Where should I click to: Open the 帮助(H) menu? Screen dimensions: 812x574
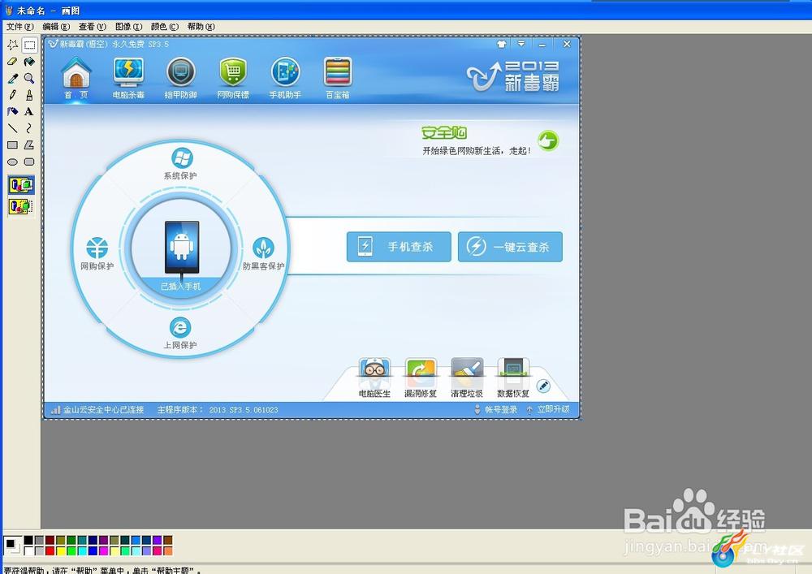(201, 27)
